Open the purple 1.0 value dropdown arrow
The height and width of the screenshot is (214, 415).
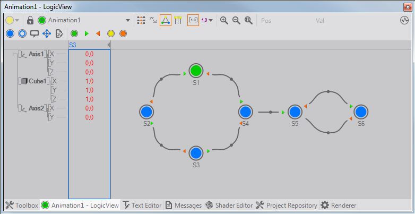[x=211, y=20]
